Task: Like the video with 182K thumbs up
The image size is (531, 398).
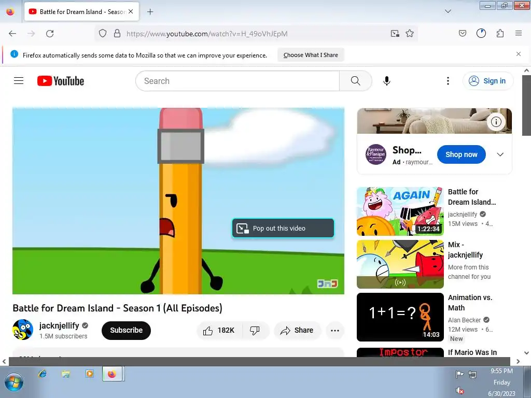Action: tap(219, 330)
